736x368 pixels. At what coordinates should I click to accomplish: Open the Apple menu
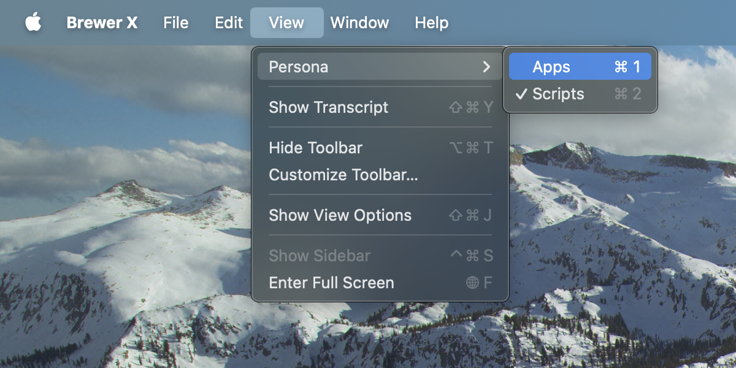pos(34,23)
